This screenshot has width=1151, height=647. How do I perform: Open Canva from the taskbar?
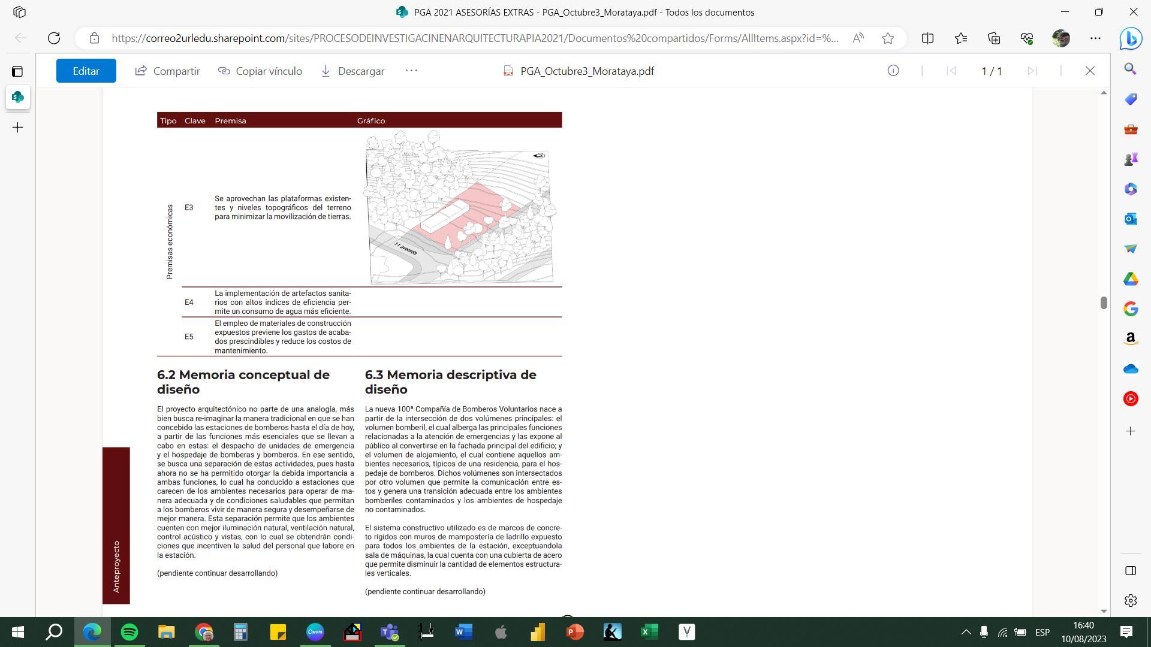coord(315,631)
